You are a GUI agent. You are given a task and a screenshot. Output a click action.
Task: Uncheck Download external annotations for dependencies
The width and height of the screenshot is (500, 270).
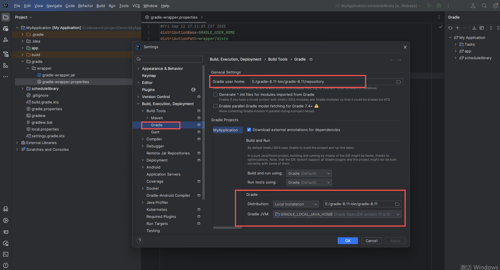click(x=249, y=130)
